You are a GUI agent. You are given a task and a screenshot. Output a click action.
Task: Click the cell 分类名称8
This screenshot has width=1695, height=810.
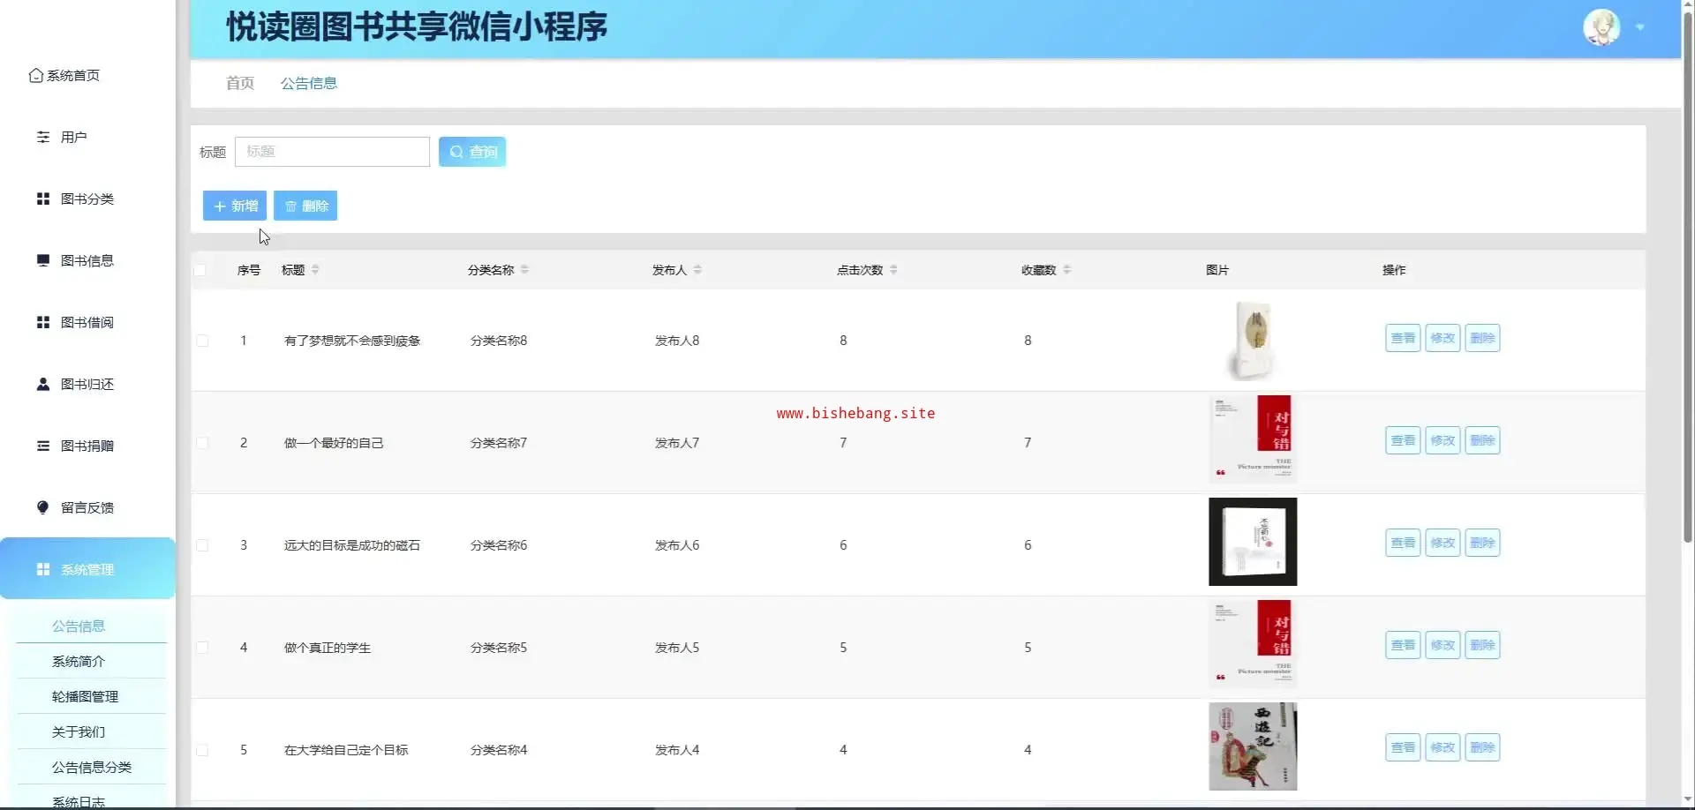[499, 341]
